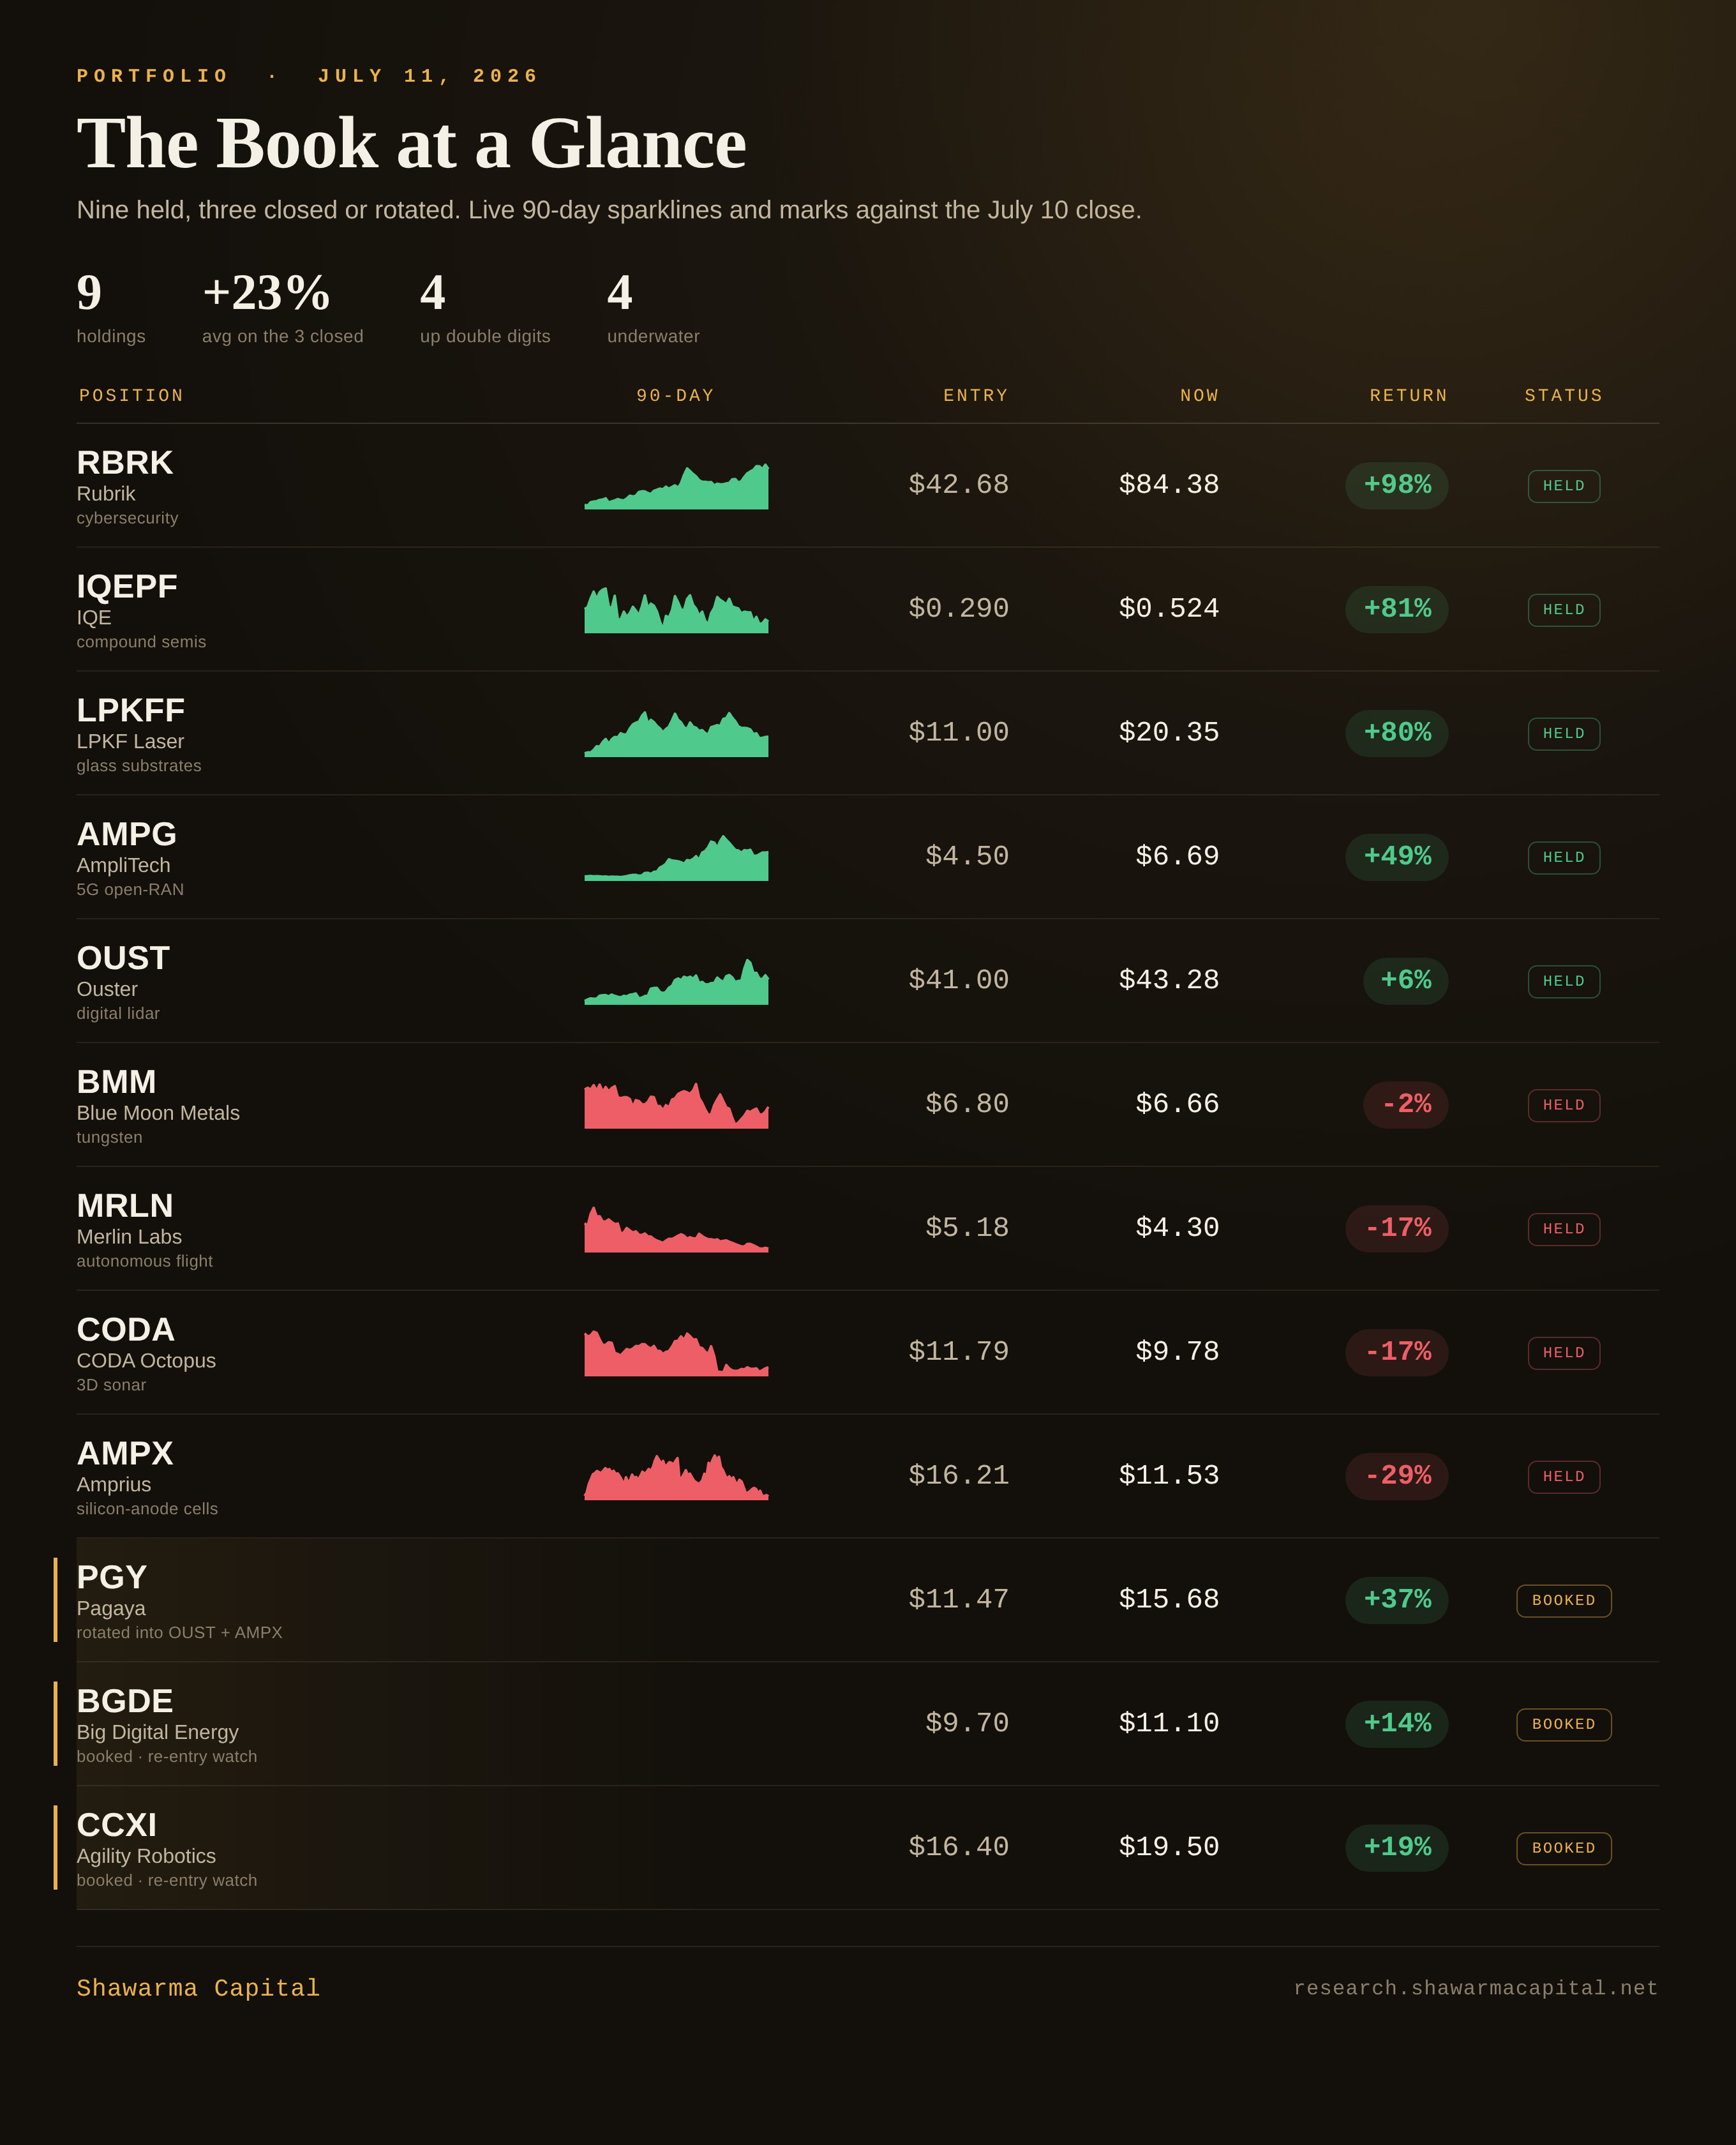The image size is (1736, 2145).
Task: Click the $84.38 current price
Action: pos(1169,485)
